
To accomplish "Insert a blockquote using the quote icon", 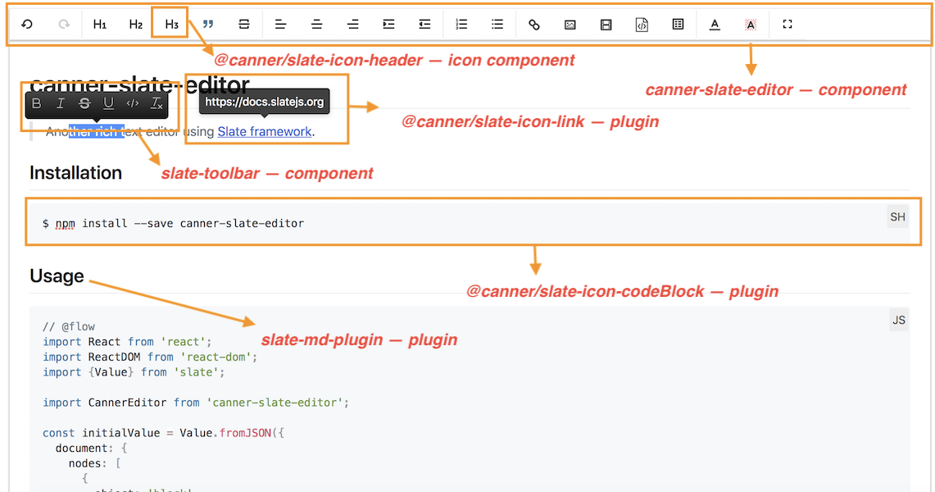I will (208, 25).
